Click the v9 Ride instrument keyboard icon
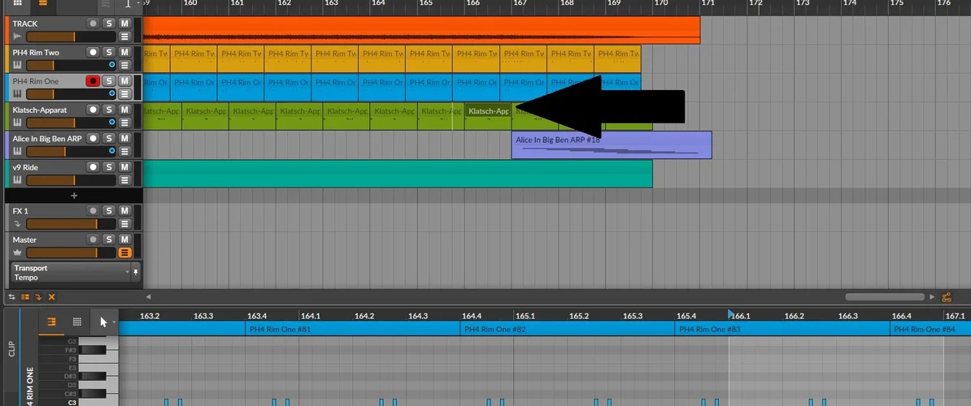This screenshot has height=406, width=971. (x=17, y=180)
